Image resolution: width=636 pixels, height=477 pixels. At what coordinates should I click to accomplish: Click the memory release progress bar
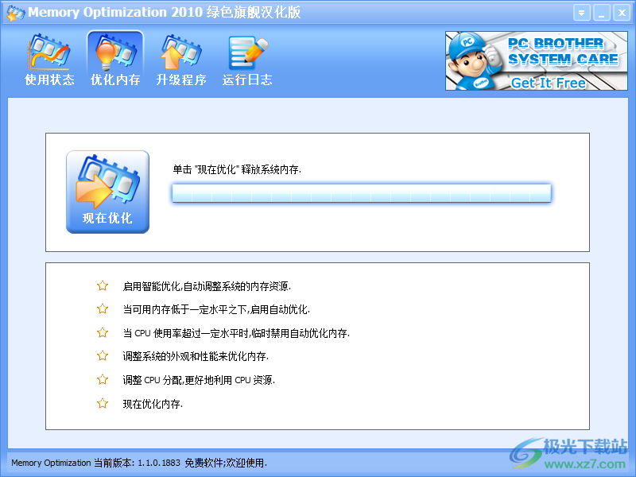tap(362, 192)
